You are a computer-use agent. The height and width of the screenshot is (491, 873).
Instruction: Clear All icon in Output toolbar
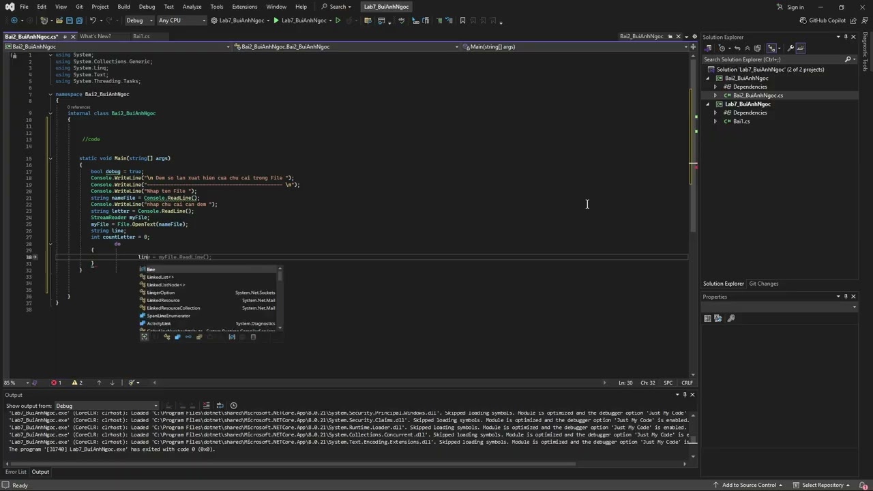click(206, 405)
